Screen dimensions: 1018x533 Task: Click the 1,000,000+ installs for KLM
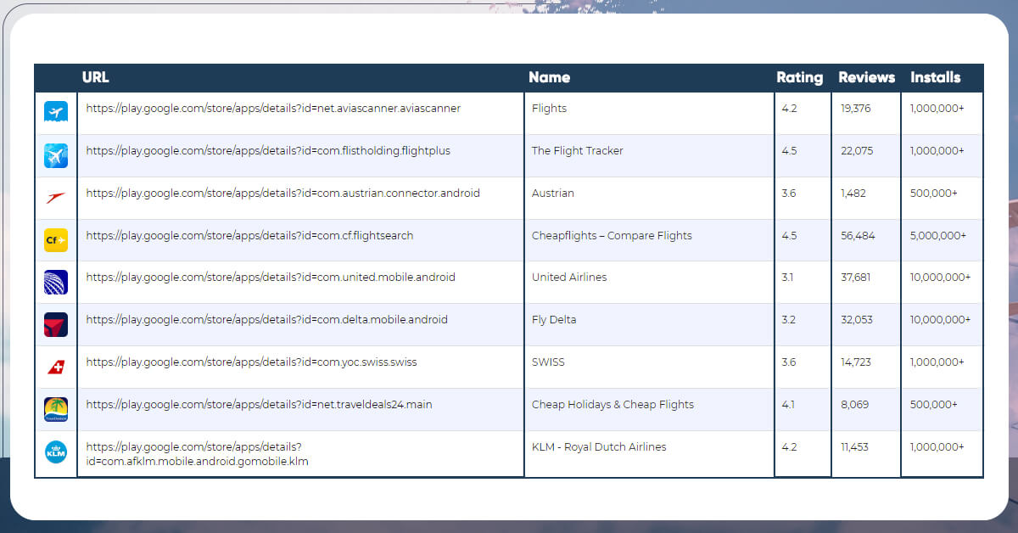[x=937, y=447]
